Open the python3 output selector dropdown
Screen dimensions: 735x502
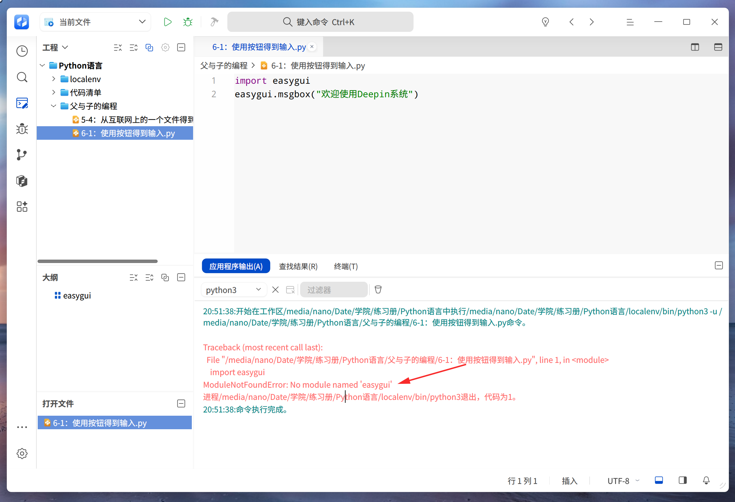pos(234,290)
